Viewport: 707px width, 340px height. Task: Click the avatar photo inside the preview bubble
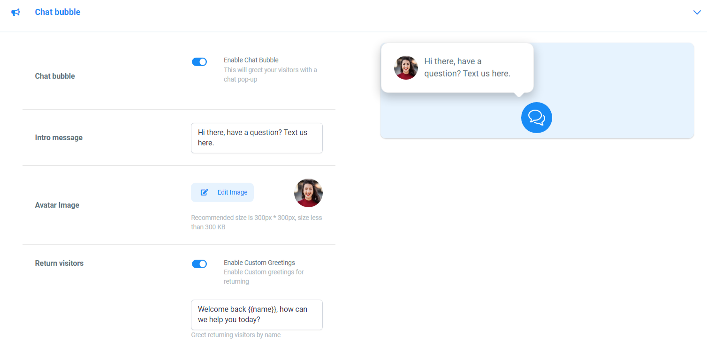pyautogui.click(x=405, y=68)
